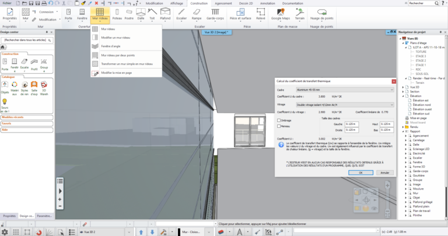The image size is (448, 236).
Task: Expand the Modèles récents section
Action: 27,117
